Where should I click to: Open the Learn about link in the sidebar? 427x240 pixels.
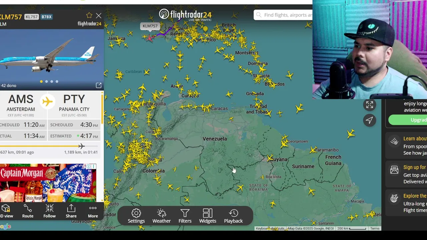tap(415, 139)
